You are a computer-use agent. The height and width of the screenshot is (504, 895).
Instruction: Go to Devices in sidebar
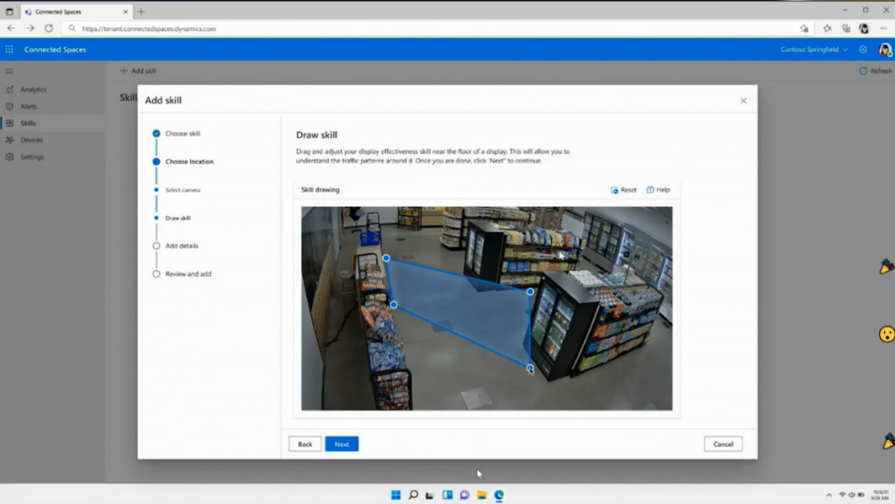point(31,140)
